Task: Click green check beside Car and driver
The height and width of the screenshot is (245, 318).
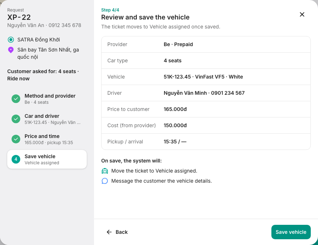Action: tap(16, 119)
